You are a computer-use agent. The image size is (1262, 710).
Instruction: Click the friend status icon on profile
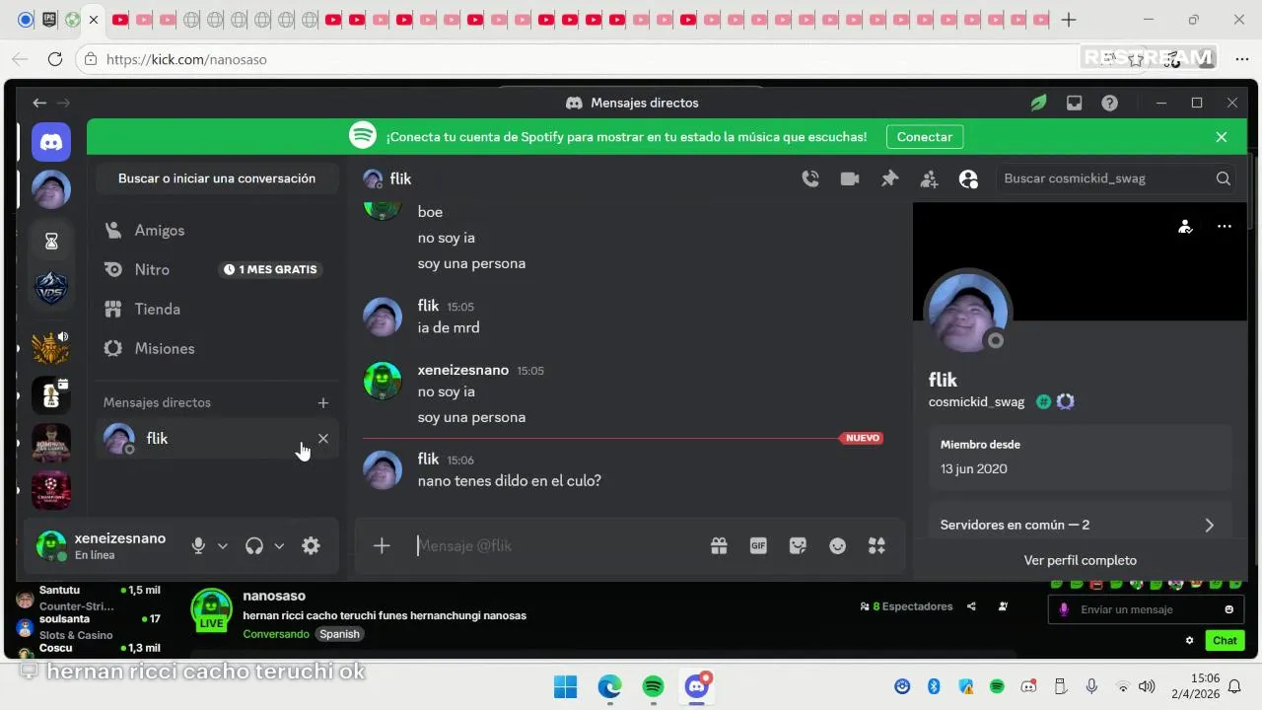(1185, 227)
